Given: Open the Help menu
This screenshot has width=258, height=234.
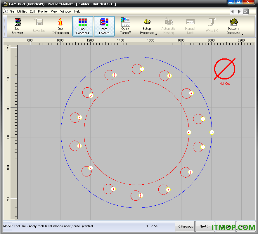Looking at the screenshot, I should (x=77, y=11).
